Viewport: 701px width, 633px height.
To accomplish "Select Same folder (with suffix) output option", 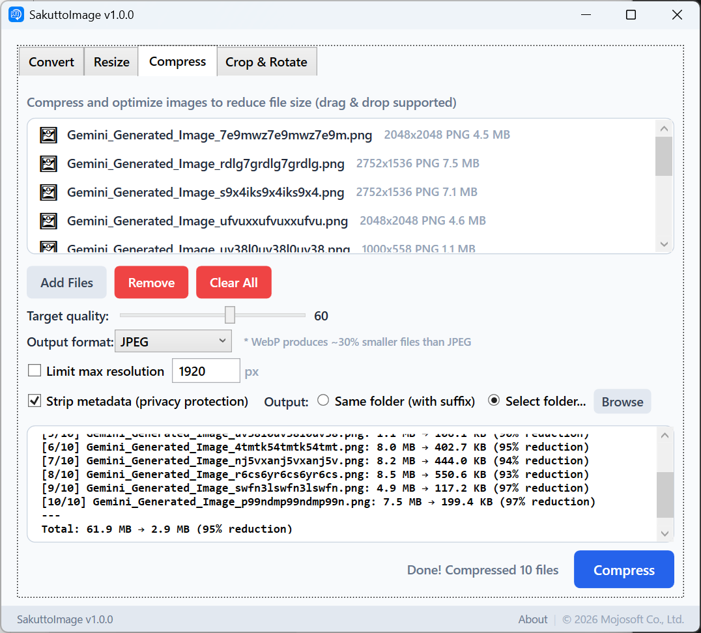I will [x=323, y=401].
